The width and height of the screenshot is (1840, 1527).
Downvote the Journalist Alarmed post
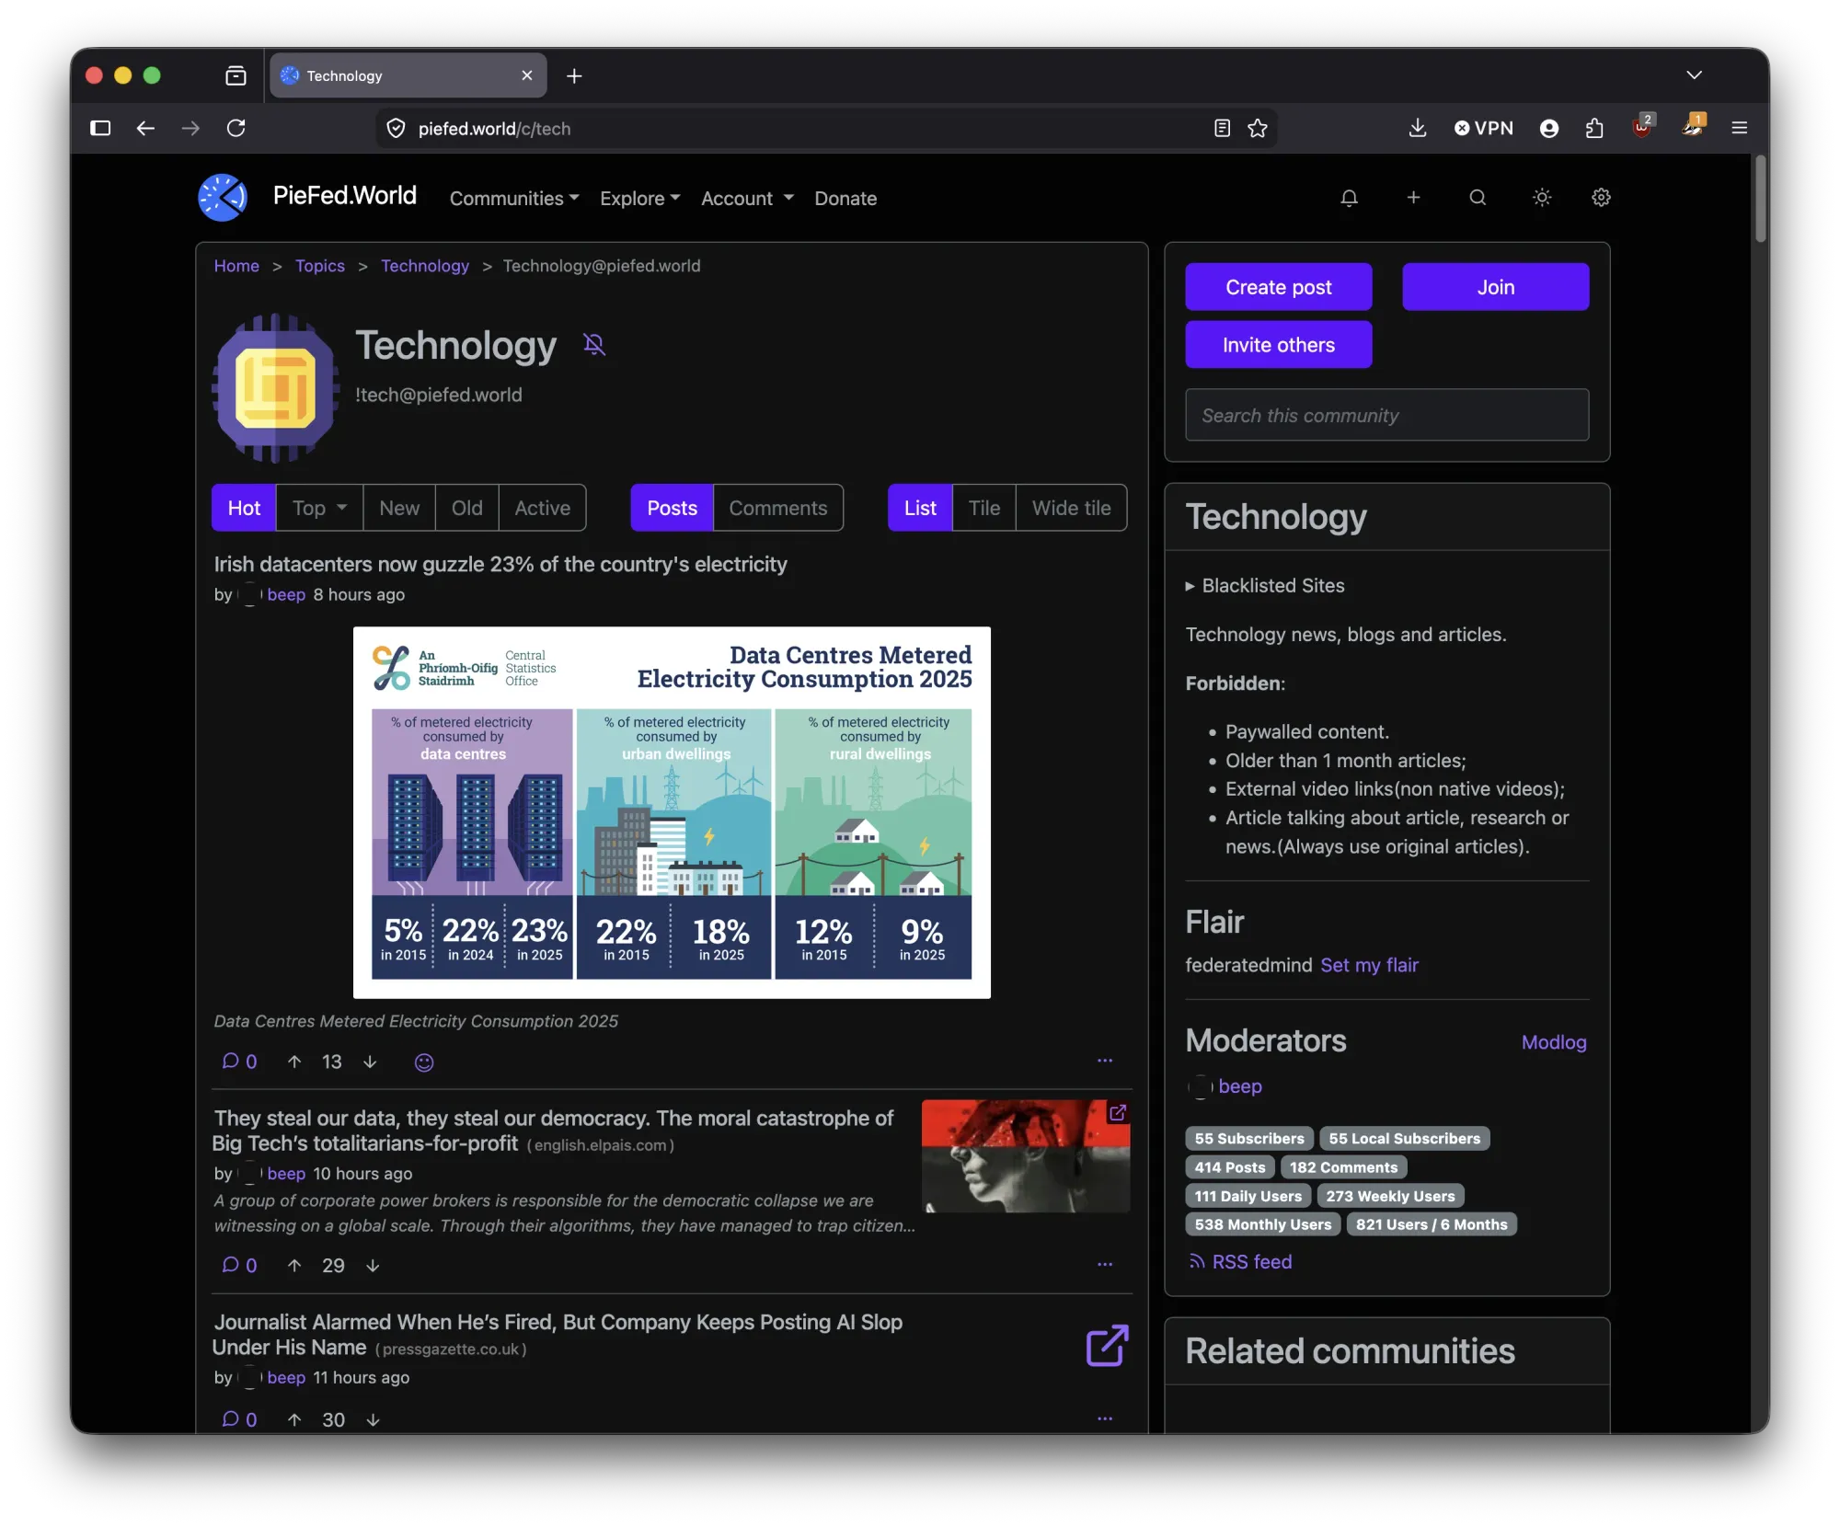373,1419
